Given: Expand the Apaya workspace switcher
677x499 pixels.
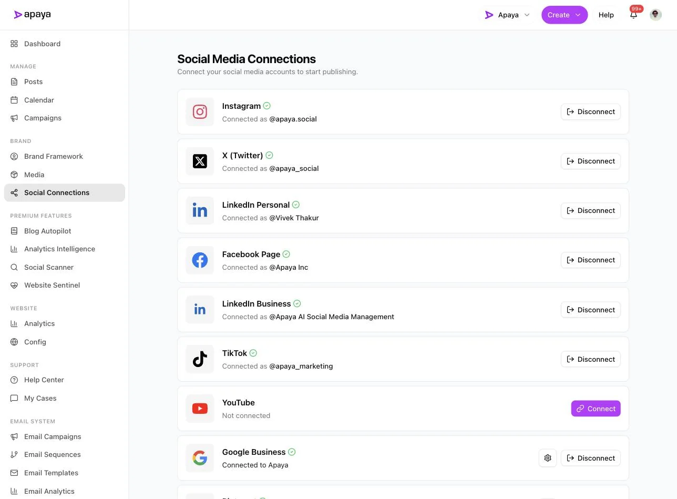Looking at the screenshot, I should 507,15.
